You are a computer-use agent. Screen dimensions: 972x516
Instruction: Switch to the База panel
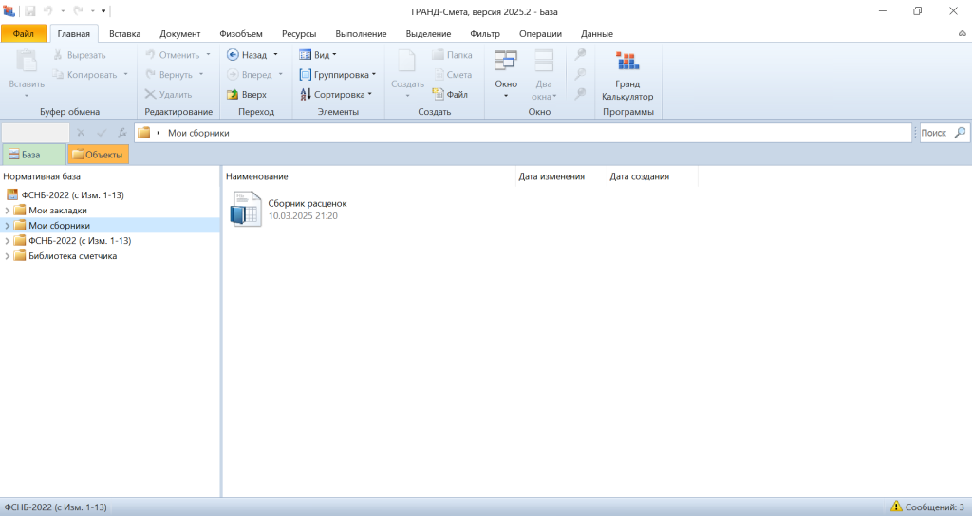33,155
